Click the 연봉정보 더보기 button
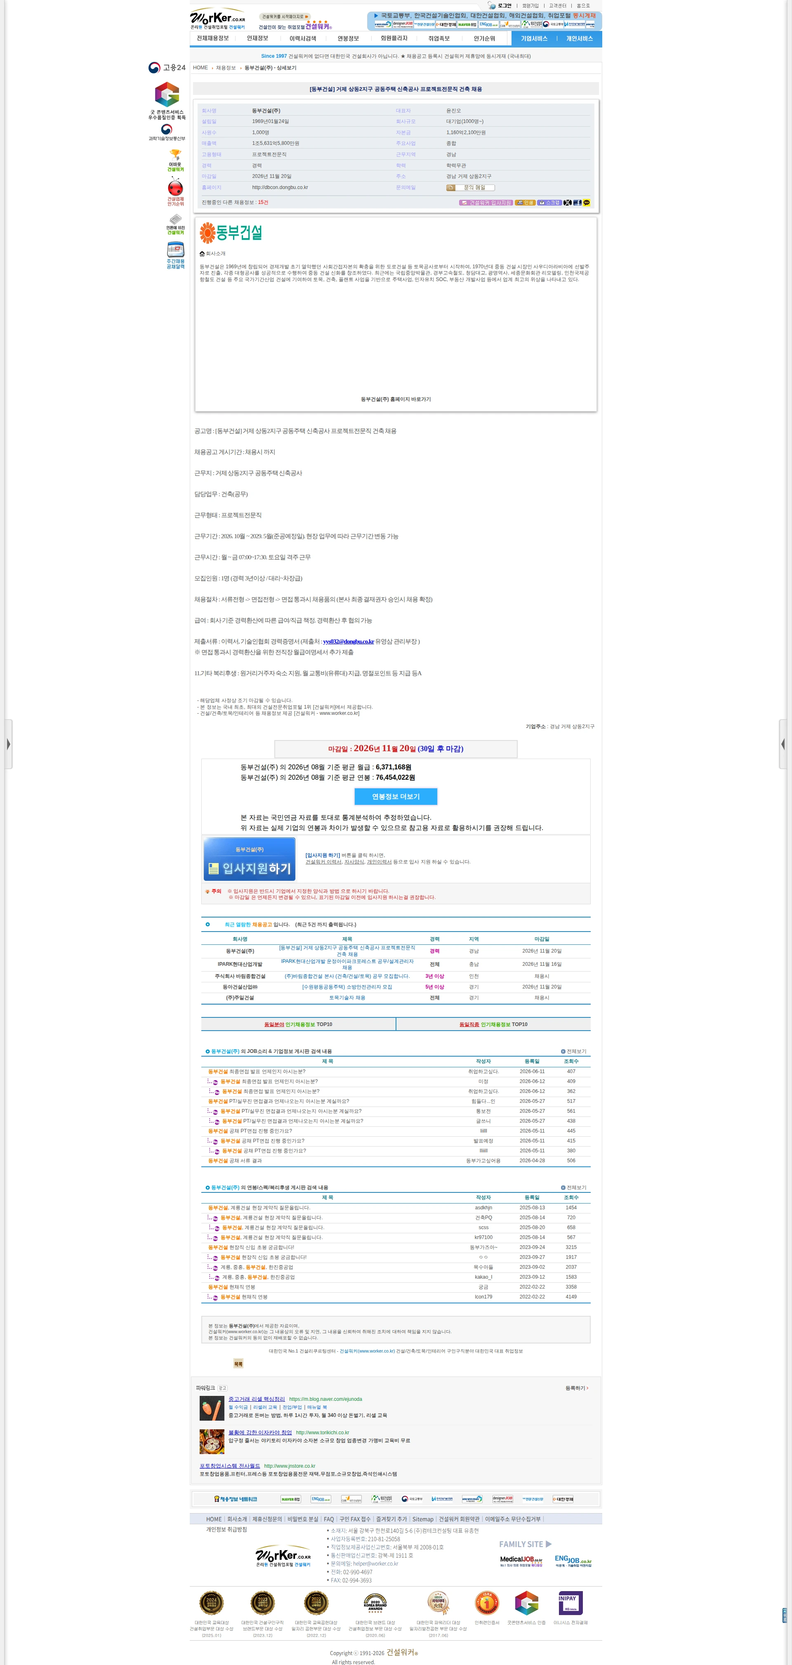 coord(396,796)
